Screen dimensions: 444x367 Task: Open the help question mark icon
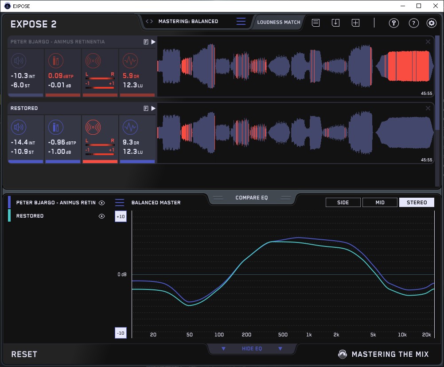414,23
